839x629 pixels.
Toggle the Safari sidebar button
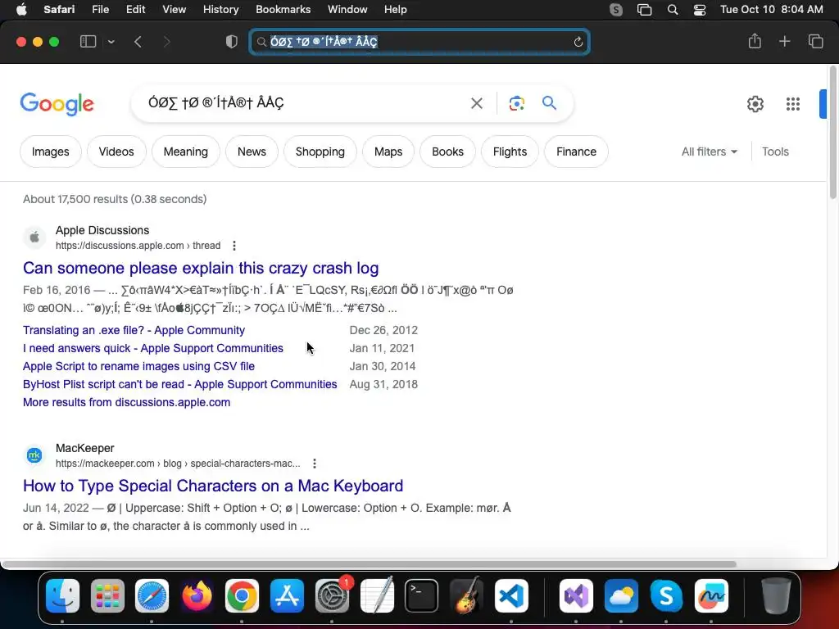(x=88, y=42)
